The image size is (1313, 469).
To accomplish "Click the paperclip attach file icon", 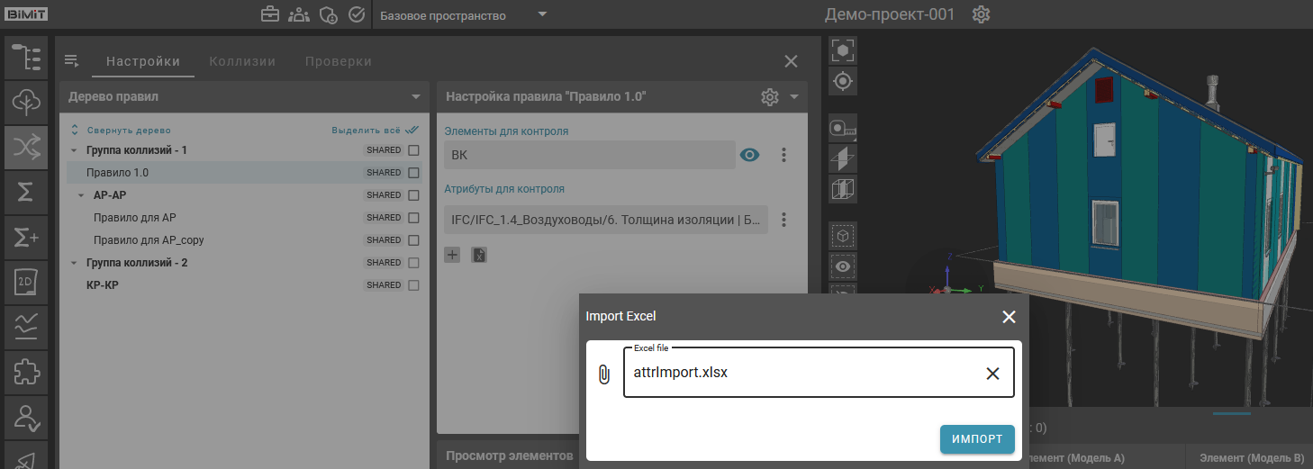I will (604, 374).
